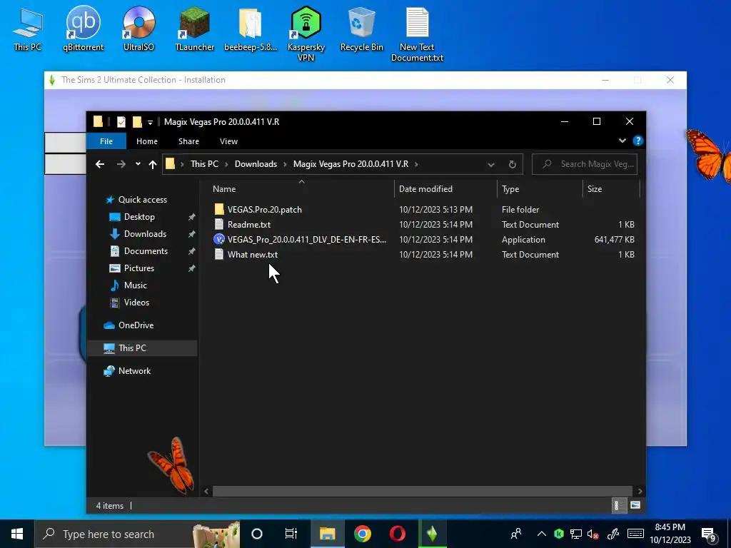Image resolution: width=731 pixels, height=548 pixels.
Task: Open the VEGAS.Pro.20.patch folder
Action: [x=264, y=209]
